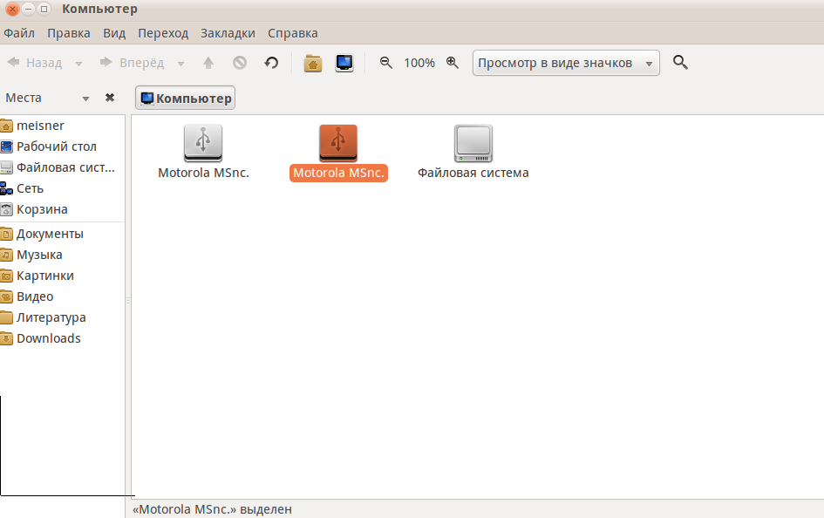The width and height of the screenshot is (824, 518).
Task: Open Корзина in sidebar
Action: click(x=62, y=209)
